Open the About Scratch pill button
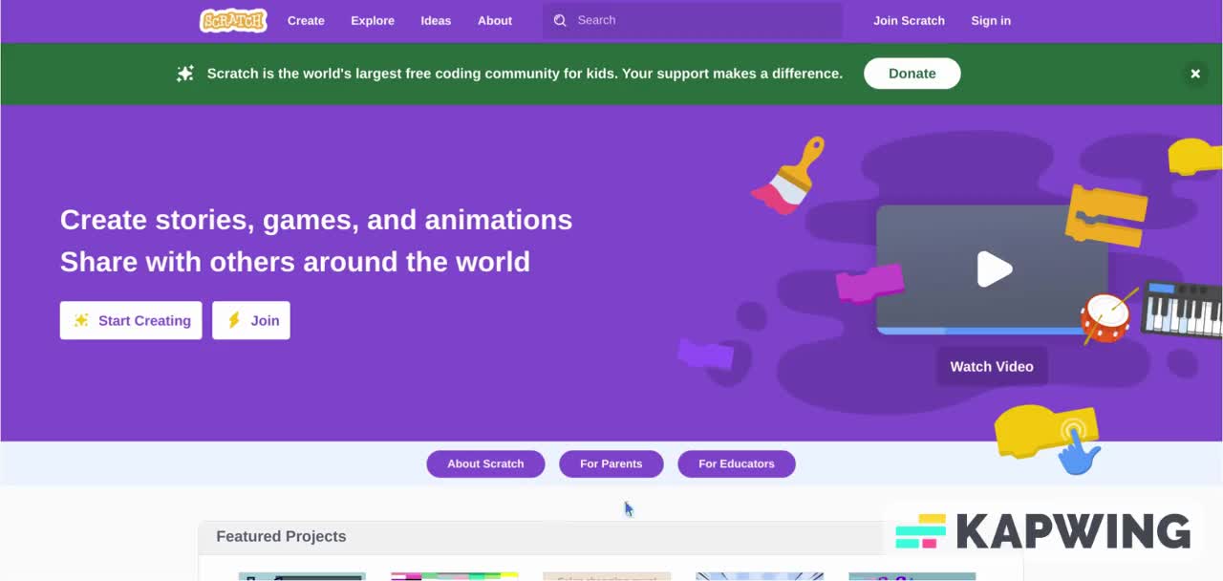 point(485,463)
